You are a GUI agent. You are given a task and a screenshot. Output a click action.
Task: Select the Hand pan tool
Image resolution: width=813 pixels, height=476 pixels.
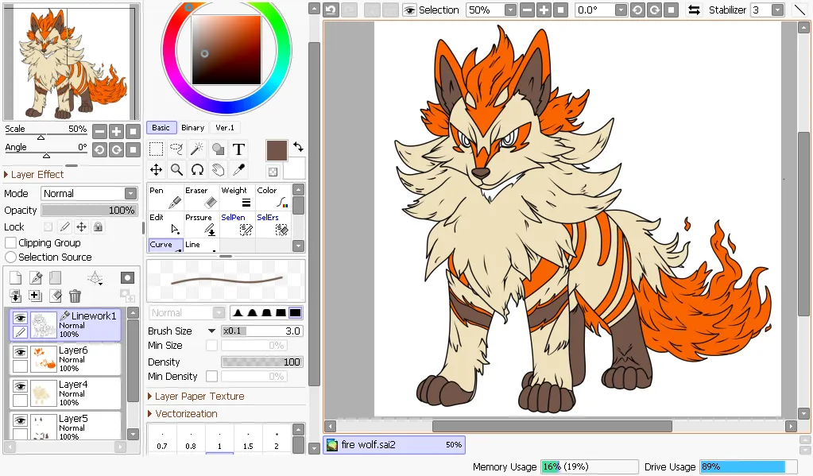pyautogui.click(x=218, y=169)
